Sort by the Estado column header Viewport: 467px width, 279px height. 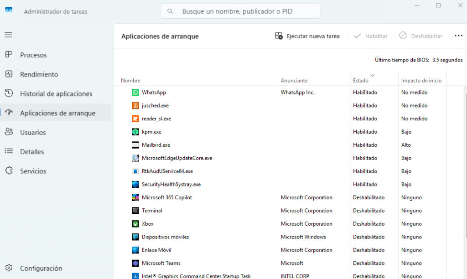click(361, 81)
